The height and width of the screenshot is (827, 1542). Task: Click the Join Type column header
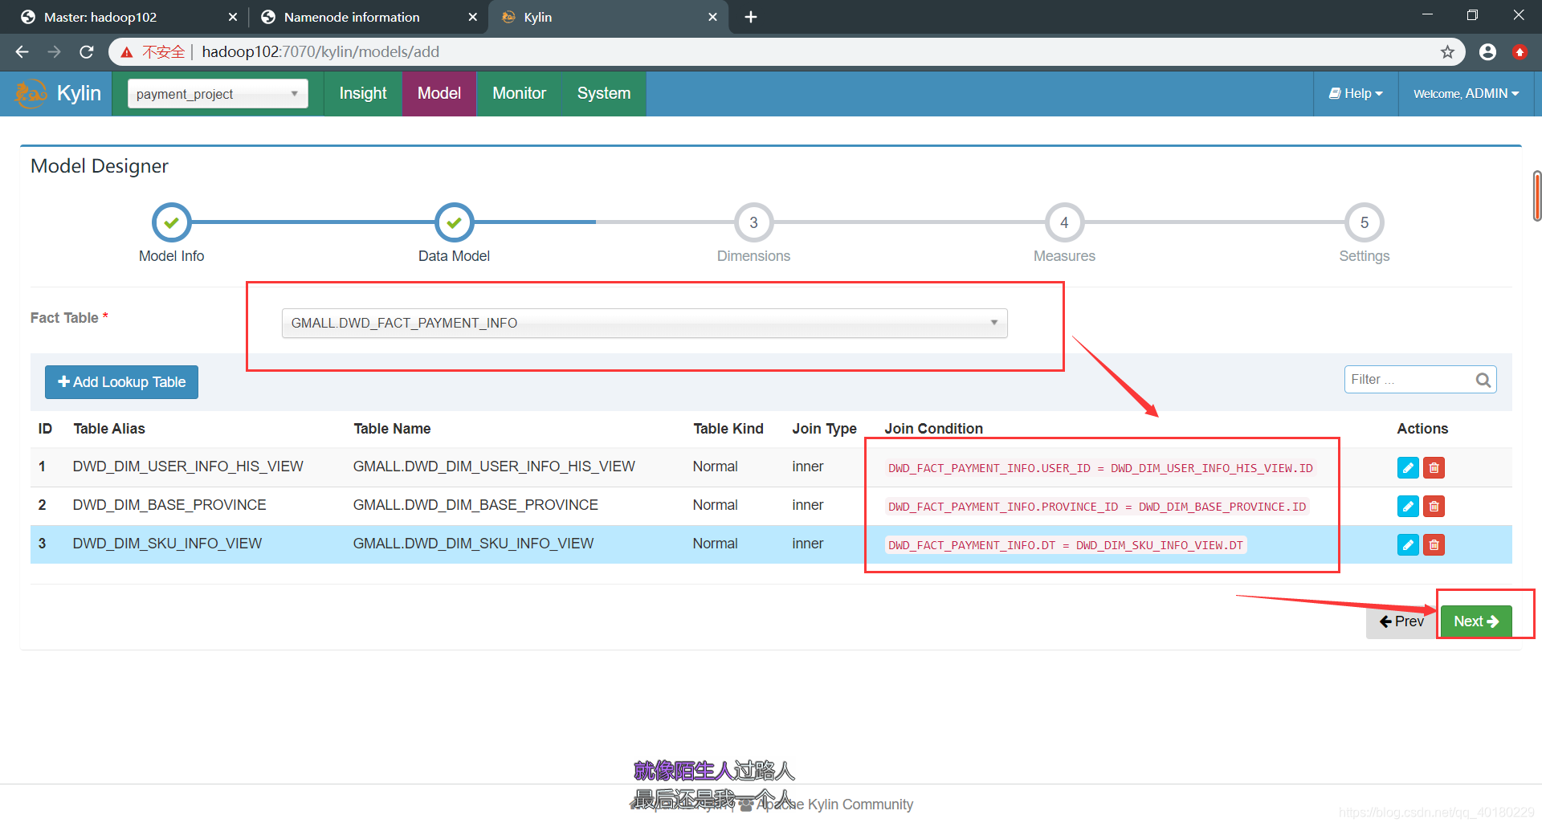point(824,429)
